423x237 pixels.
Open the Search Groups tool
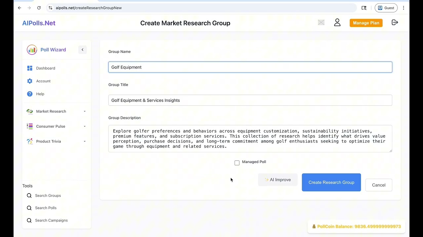[x=48, y=196]
